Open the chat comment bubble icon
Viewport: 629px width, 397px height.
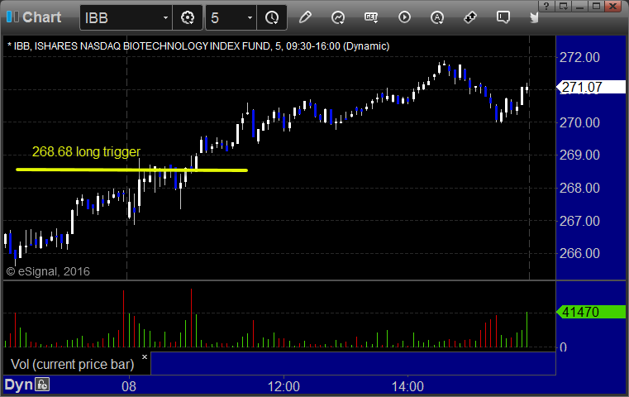(503, 17)
